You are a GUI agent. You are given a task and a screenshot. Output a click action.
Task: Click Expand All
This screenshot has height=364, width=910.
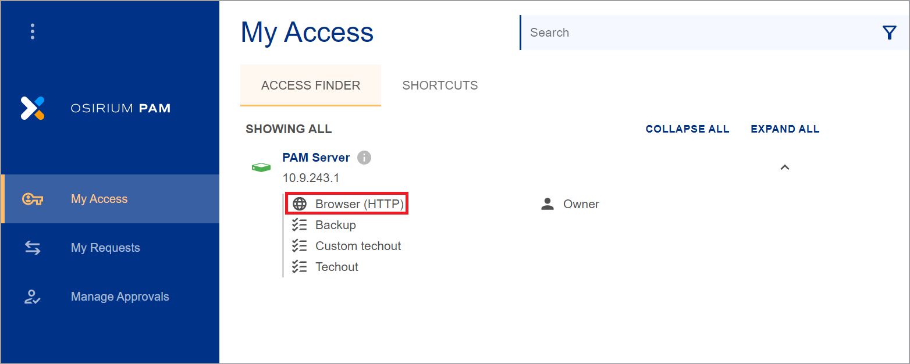tap(785, 129)
